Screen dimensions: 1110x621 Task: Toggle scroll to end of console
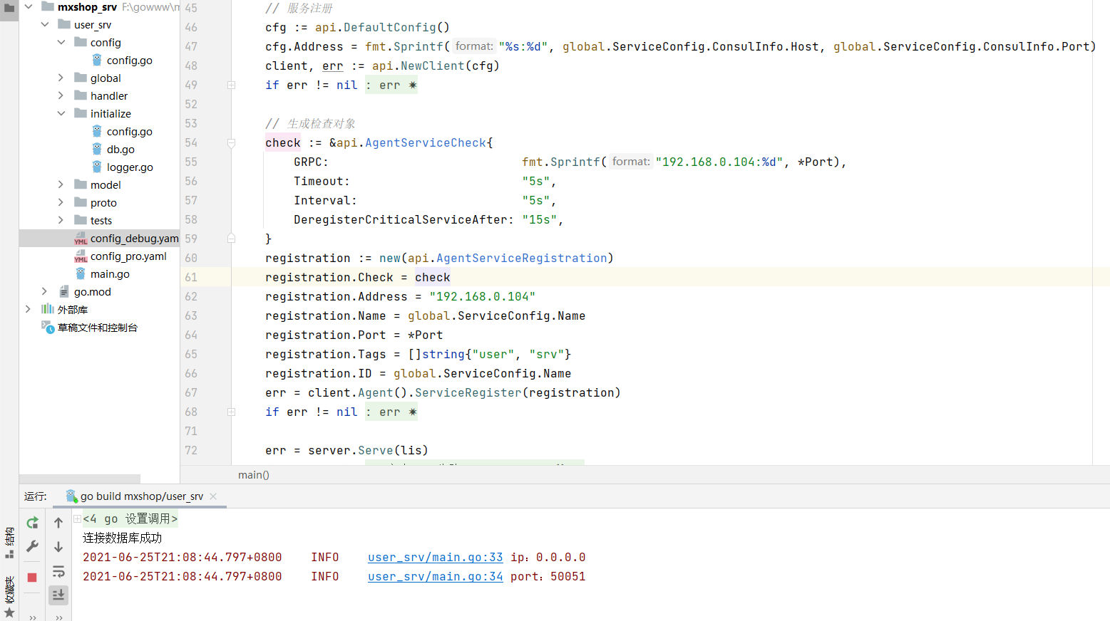tap(58, 595)
